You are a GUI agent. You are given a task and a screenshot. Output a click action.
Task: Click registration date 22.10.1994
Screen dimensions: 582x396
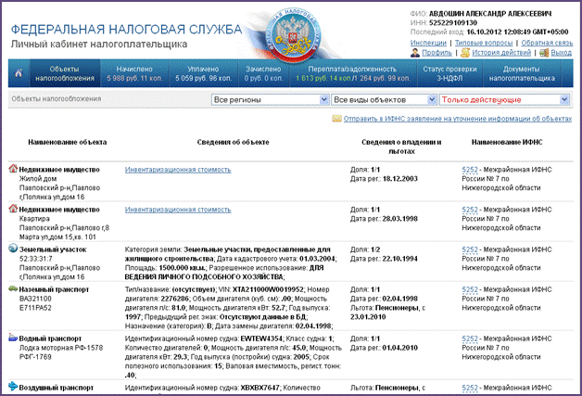pyautogui.click(x=399, y=259)
